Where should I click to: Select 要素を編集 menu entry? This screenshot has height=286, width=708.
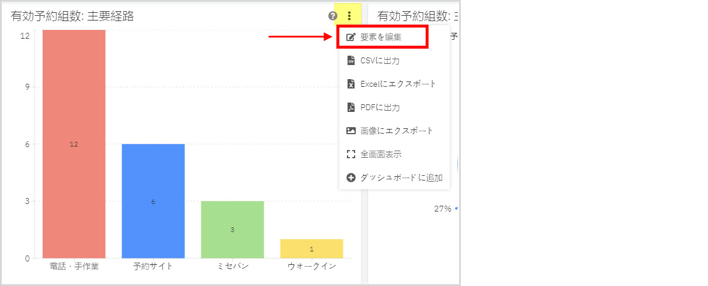[383, 37]
